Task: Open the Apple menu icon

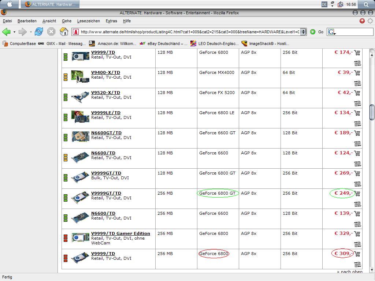Action: pyautogui.click(x=10, y=4)
